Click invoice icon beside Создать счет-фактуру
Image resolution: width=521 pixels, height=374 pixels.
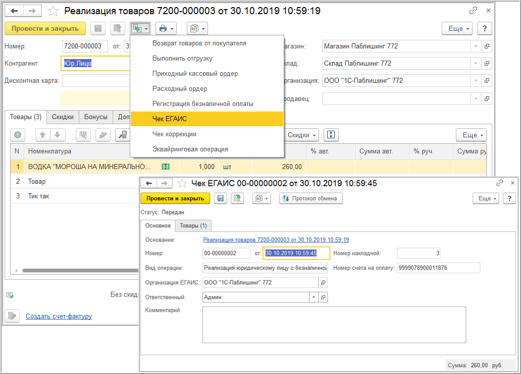[12, 316]
